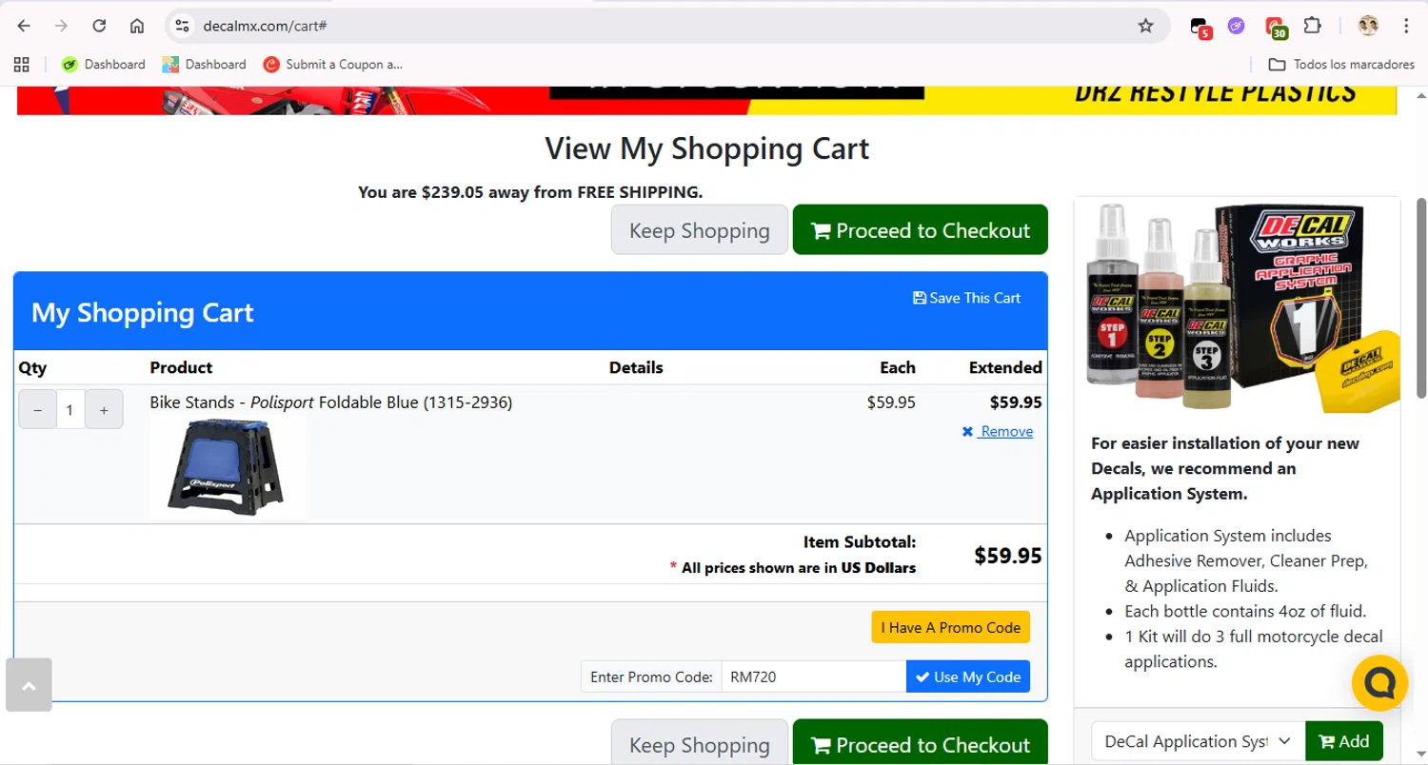Screen dimensions: 1428x765
Task: Click the quantity field showing 1
Action: [70, 410]
